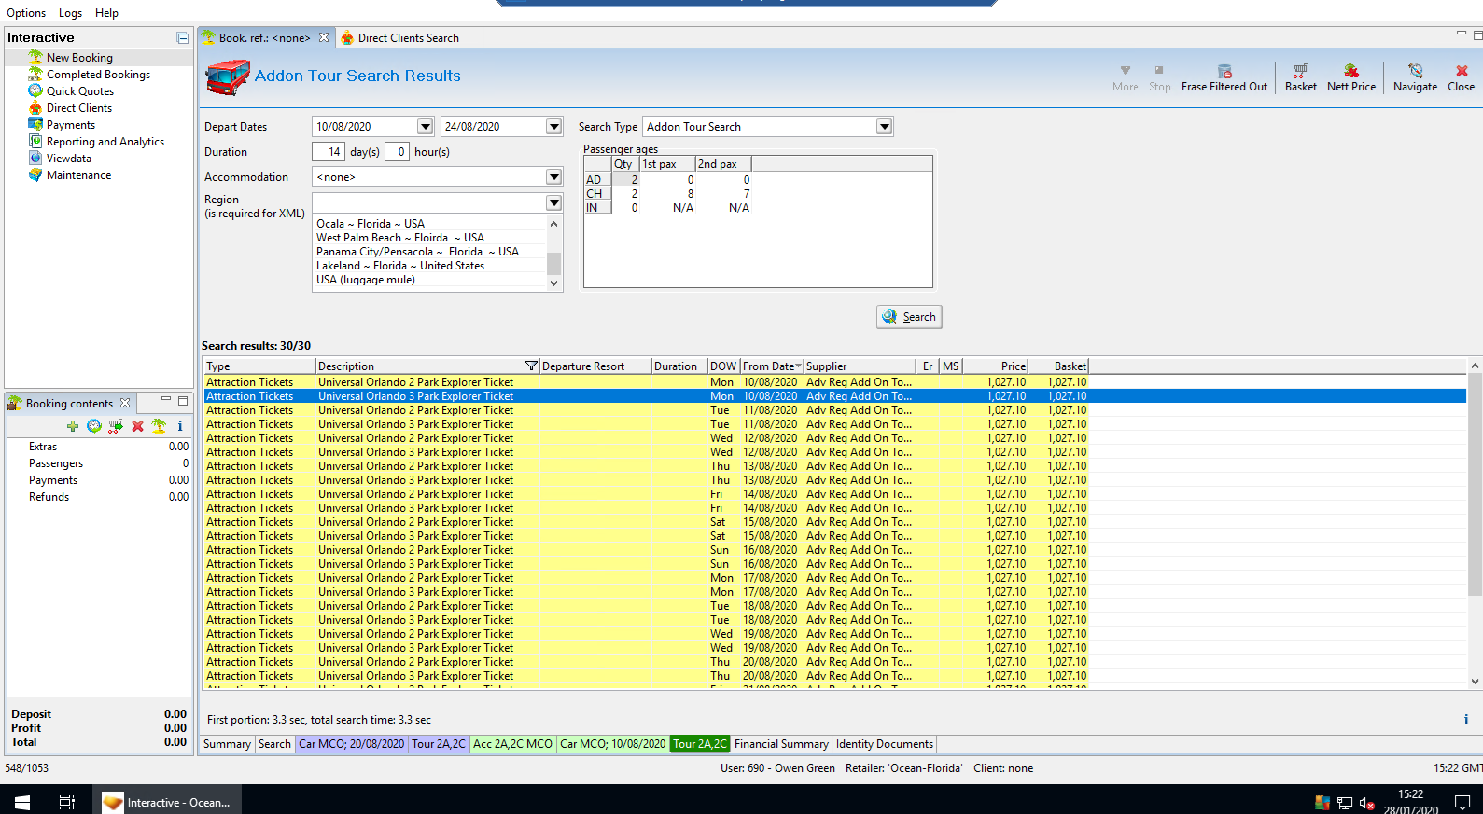
Task: Select Quick Quotes in the Interactive tree
Action: coord(80,91)
